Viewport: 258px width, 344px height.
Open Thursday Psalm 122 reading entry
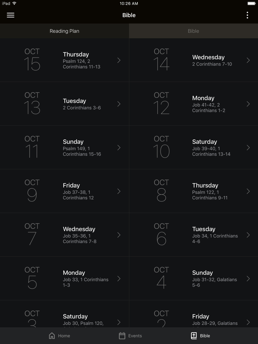tap(193, 191)
